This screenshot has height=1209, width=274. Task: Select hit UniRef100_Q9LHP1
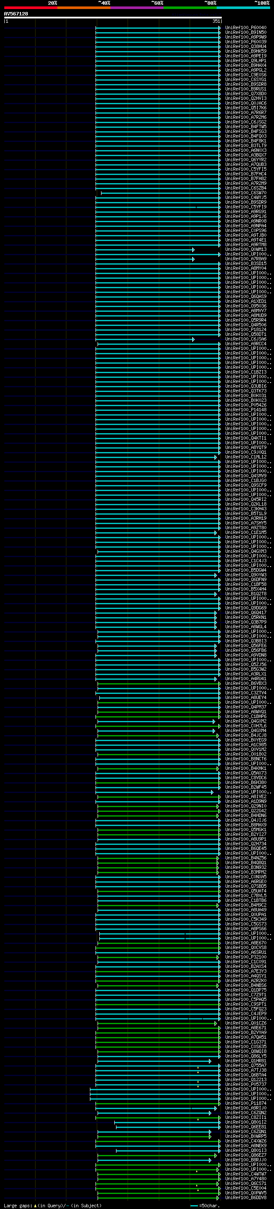(x=245, y=60)
